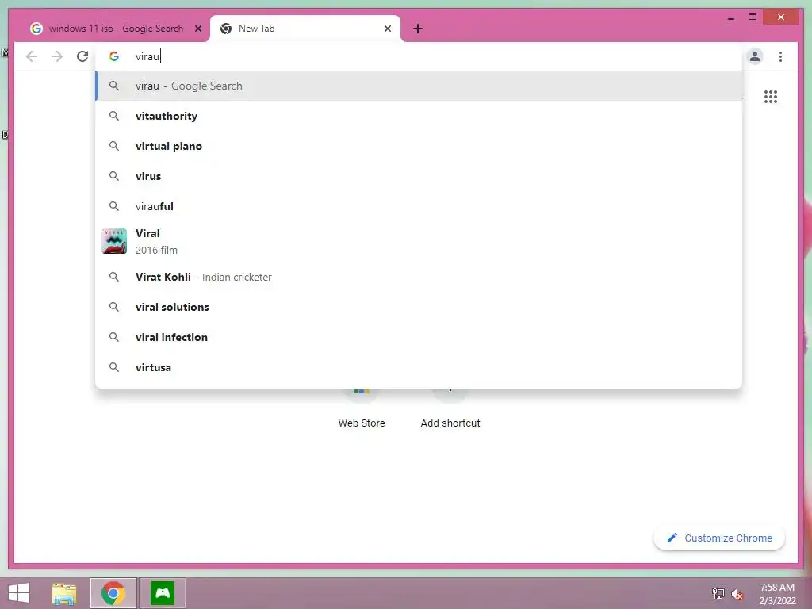
Task: Pick the 'virus' suggestion
Action: coord(419,176)
